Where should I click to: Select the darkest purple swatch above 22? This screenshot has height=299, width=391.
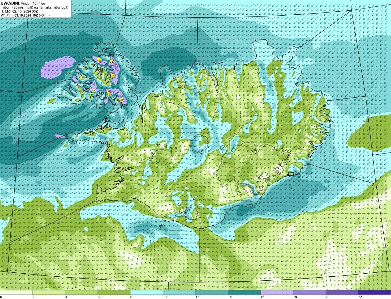[x=375, y=293]
